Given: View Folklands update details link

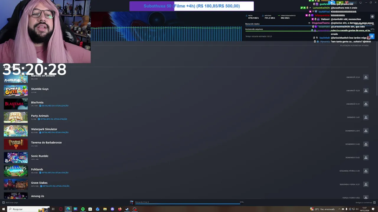Looking at the screenshot, I should (x=54, y=173).
